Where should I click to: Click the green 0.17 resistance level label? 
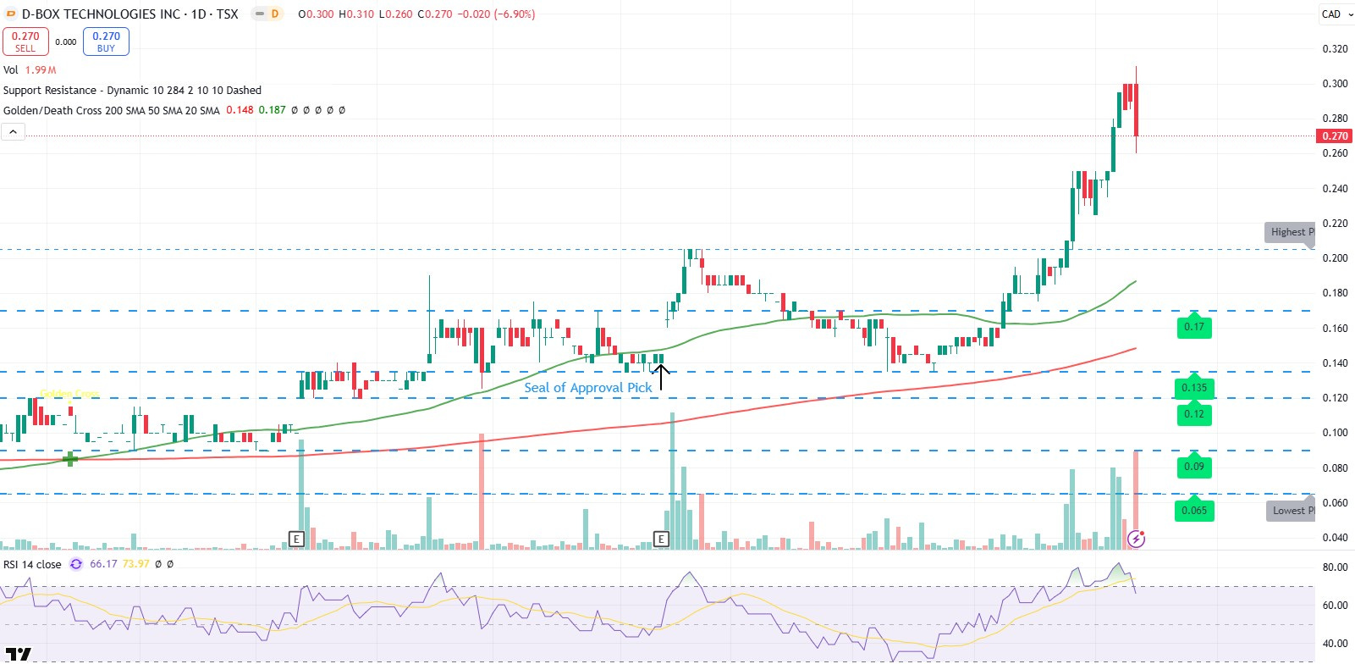click(x=1194, y=326)
